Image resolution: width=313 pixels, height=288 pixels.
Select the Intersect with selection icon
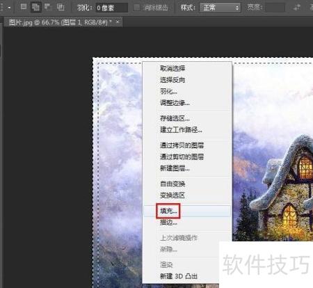coord(61,7)
